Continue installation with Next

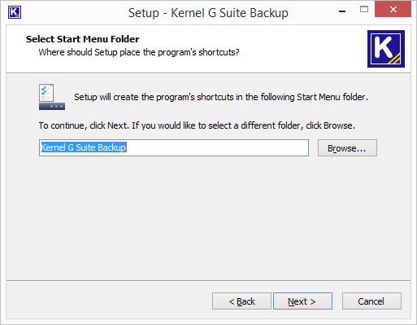click(x=302, y=301)
